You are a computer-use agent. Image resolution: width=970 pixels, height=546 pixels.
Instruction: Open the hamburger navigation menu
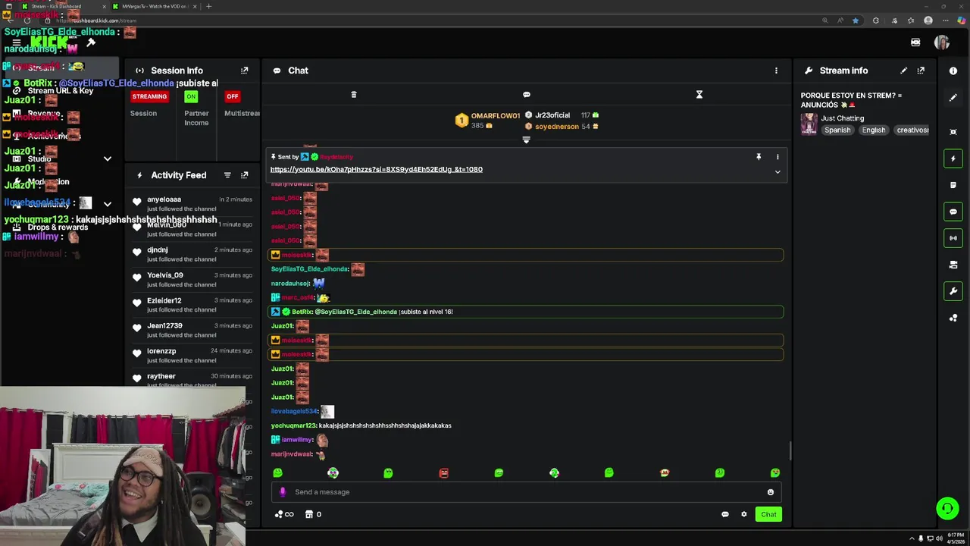coord(16,42)
